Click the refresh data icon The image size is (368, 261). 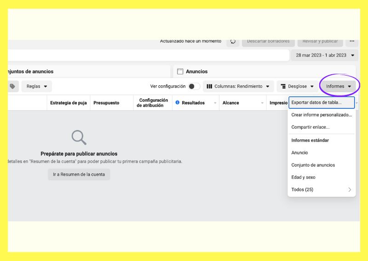233,41
